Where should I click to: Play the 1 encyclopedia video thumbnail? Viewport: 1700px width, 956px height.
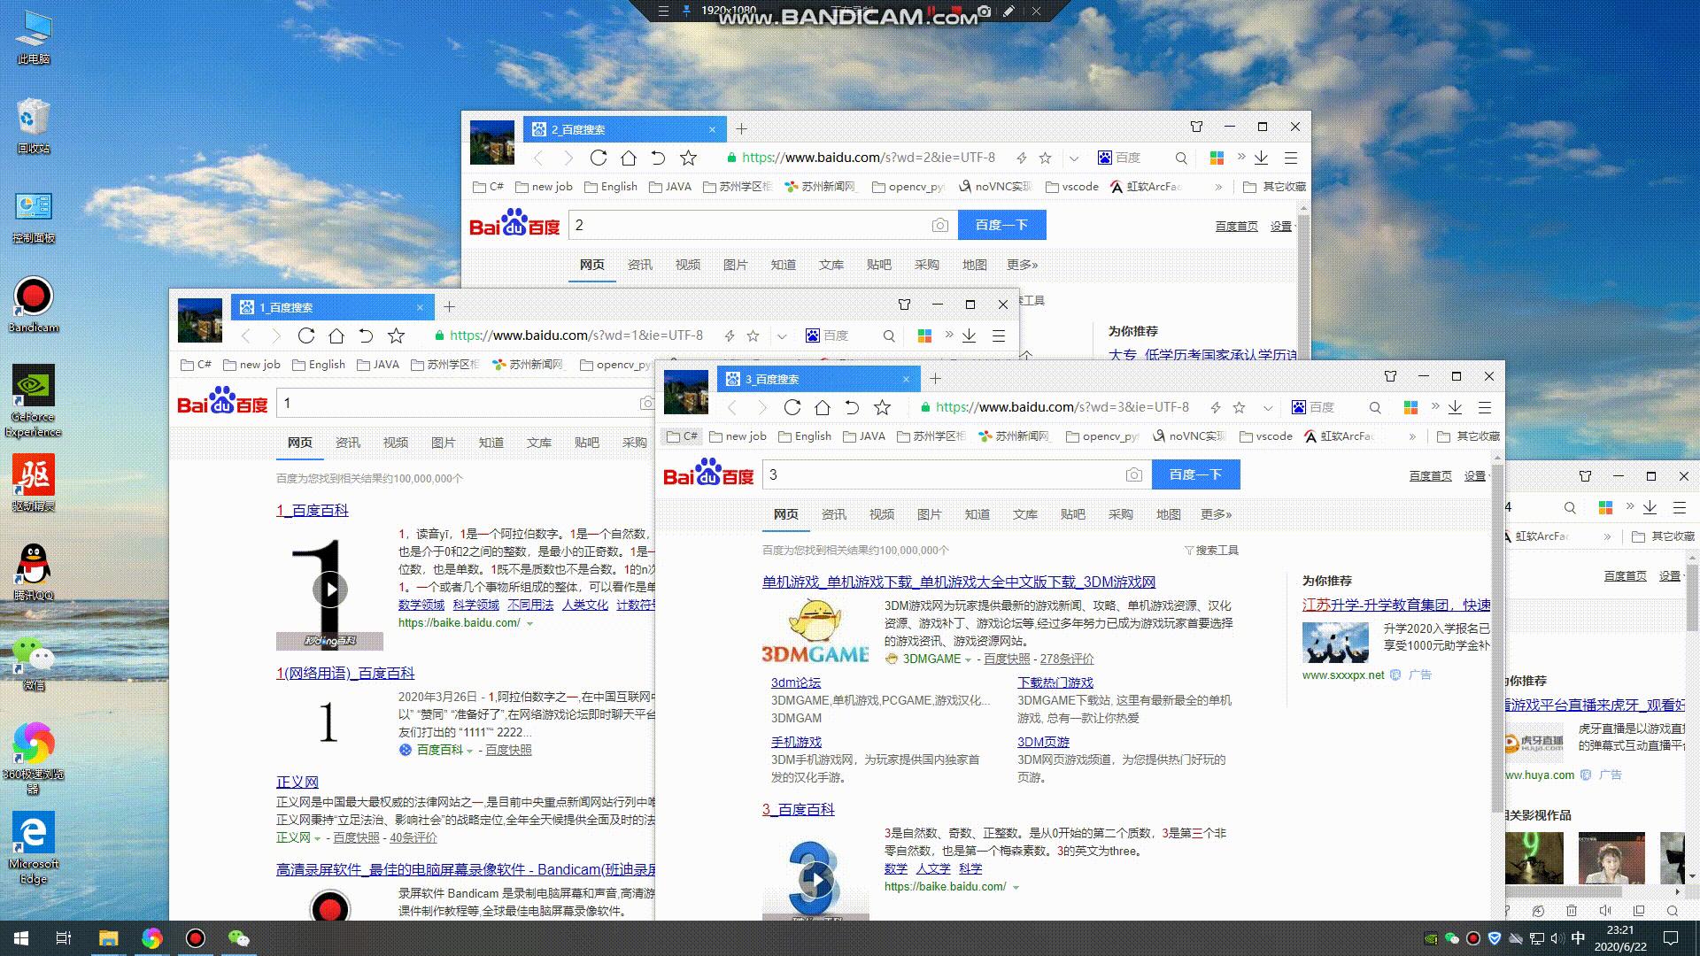[x=329, y=589]
